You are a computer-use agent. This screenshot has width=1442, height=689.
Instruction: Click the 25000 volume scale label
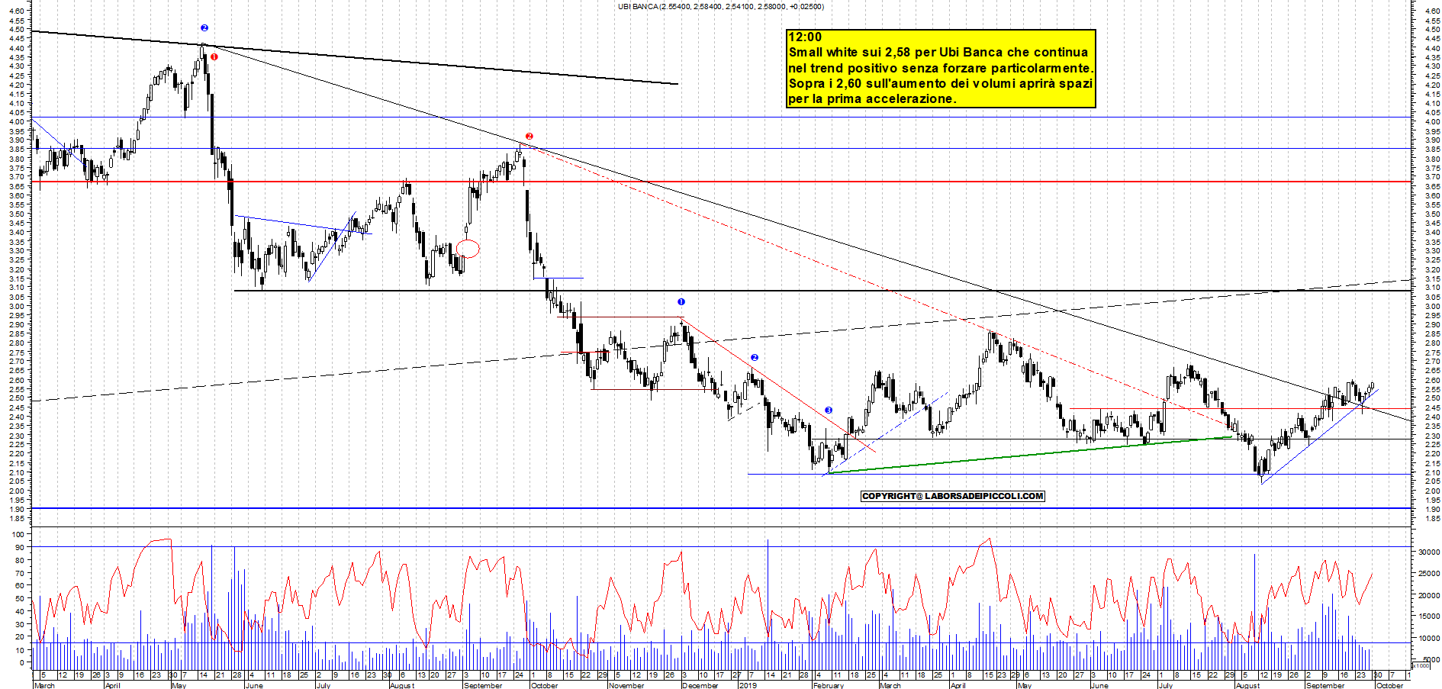click(1428, 573)
